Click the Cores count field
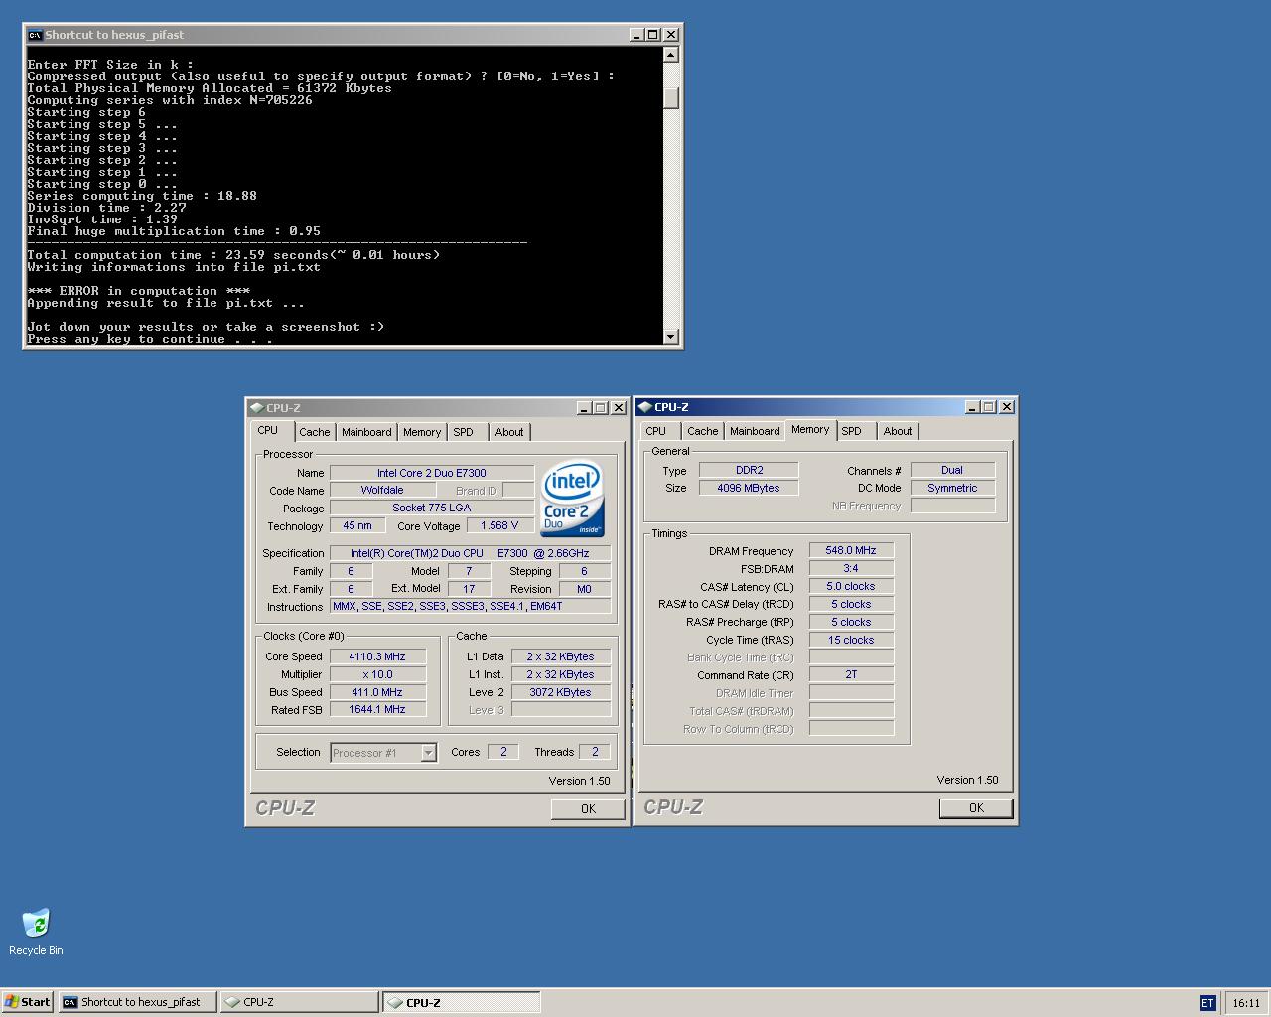The height and width of the screenshot is (1017, 1271). point(503,752)
